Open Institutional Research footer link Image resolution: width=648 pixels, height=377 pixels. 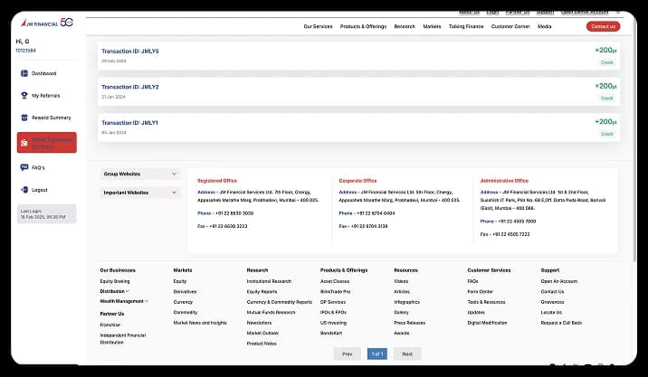pyautogui.click(x=269, y=281)
